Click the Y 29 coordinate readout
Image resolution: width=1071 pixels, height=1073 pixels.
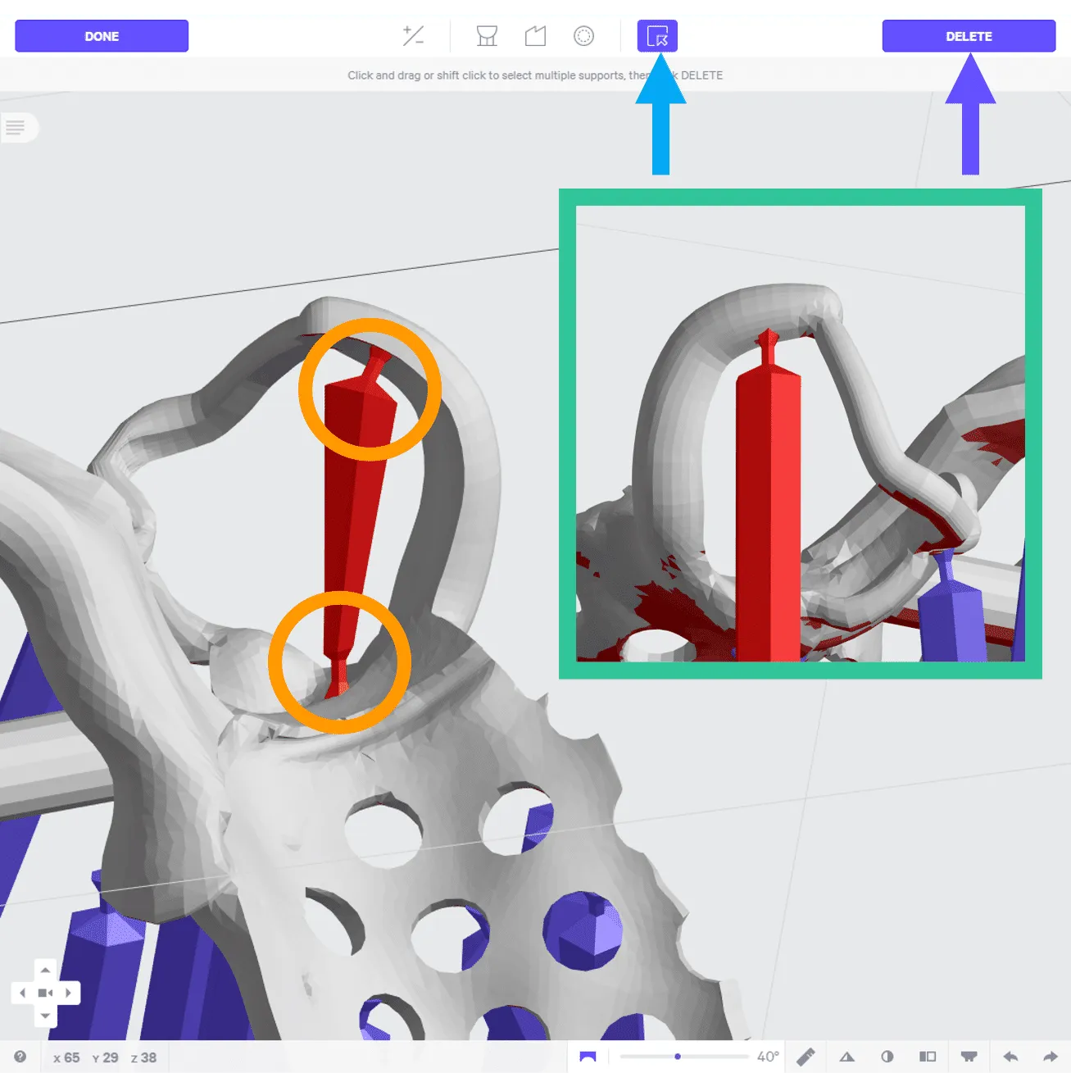[105, 1057]
